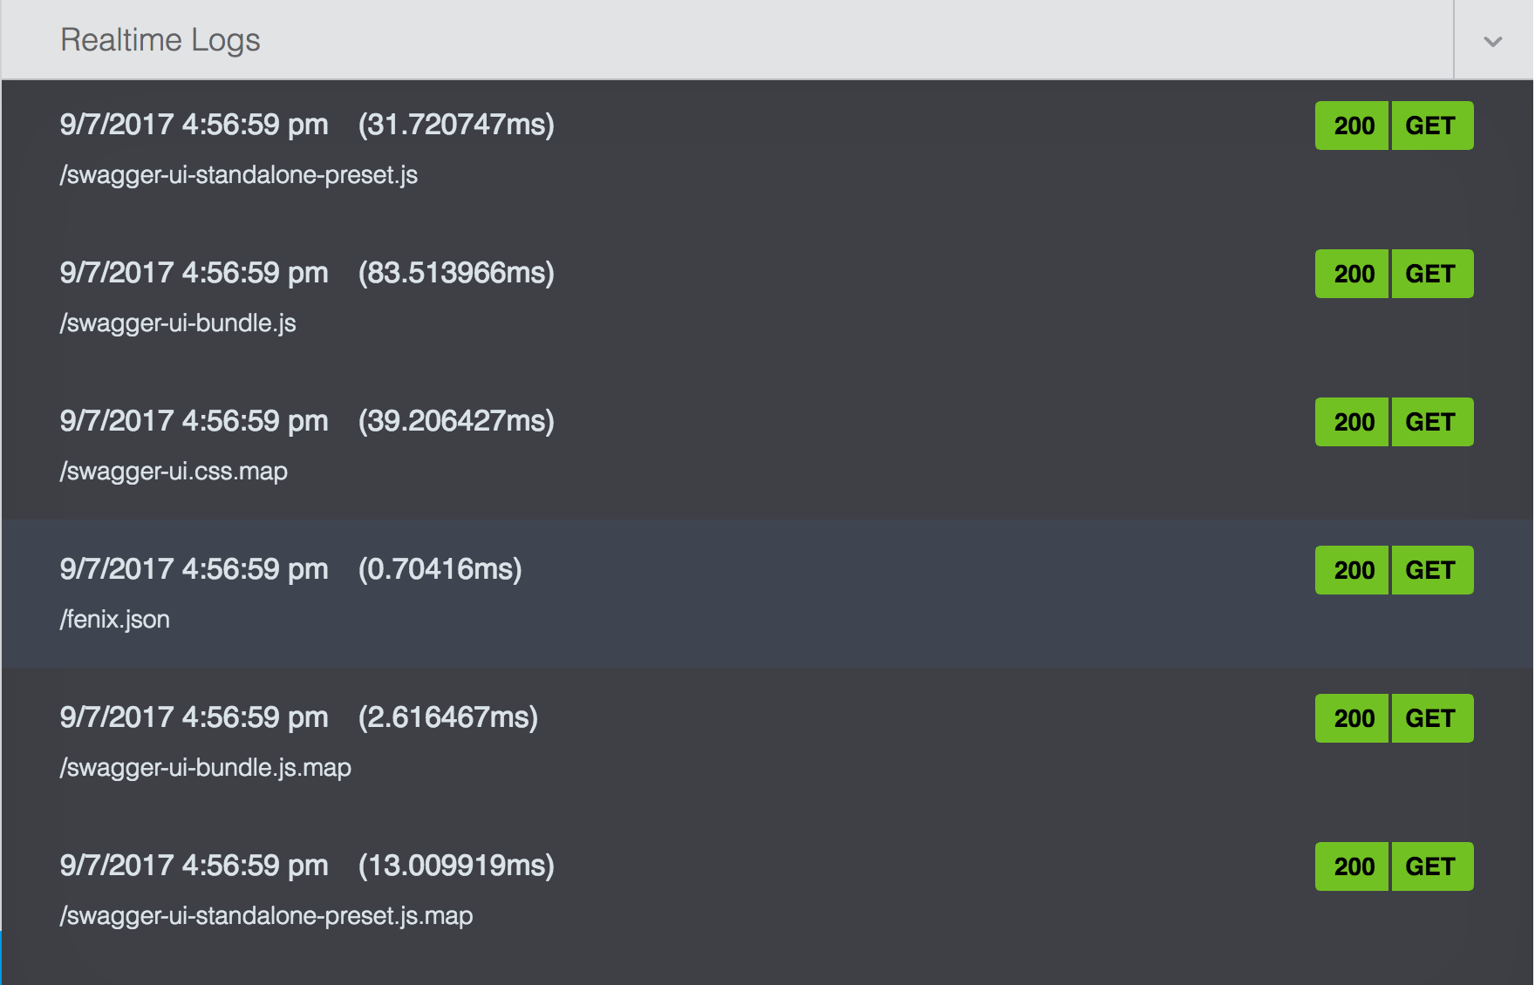The width and height of the screenshot is (1535, 985).
Task: Click the GET badge for /swagger-ui-standalone-preset.js
Action: (x=1431, y=126)
